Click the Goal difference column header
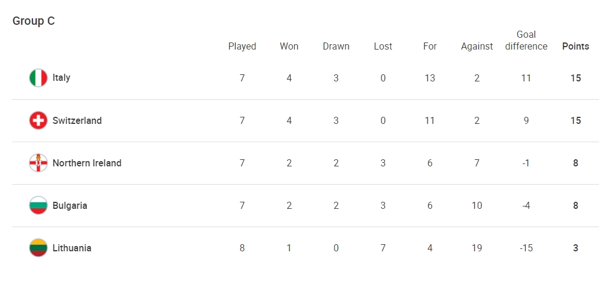The width and height of the screenshot is (612, 282). pos(526,41)
